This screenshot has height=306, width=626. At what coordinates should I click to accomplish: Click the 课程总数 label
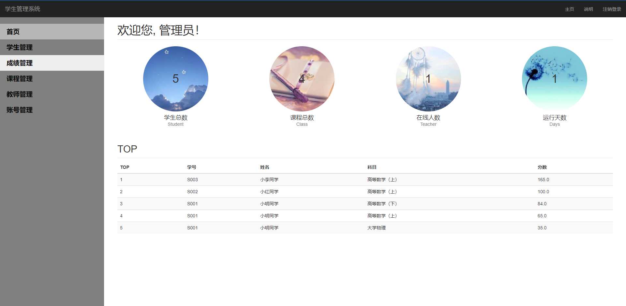(302, 118)
